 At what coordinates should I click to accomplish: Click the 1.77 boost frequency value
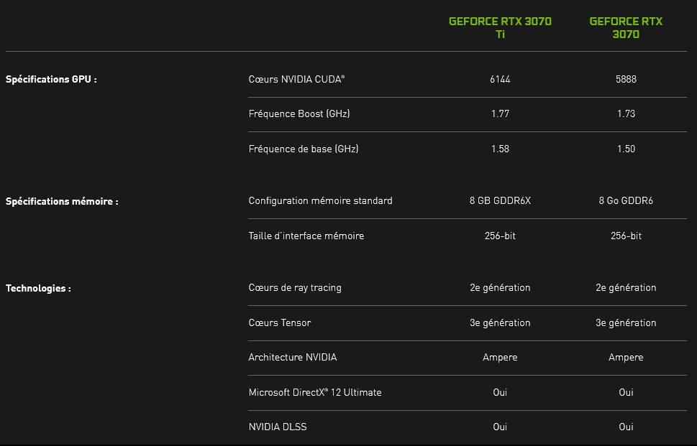[x=500, y=114]
